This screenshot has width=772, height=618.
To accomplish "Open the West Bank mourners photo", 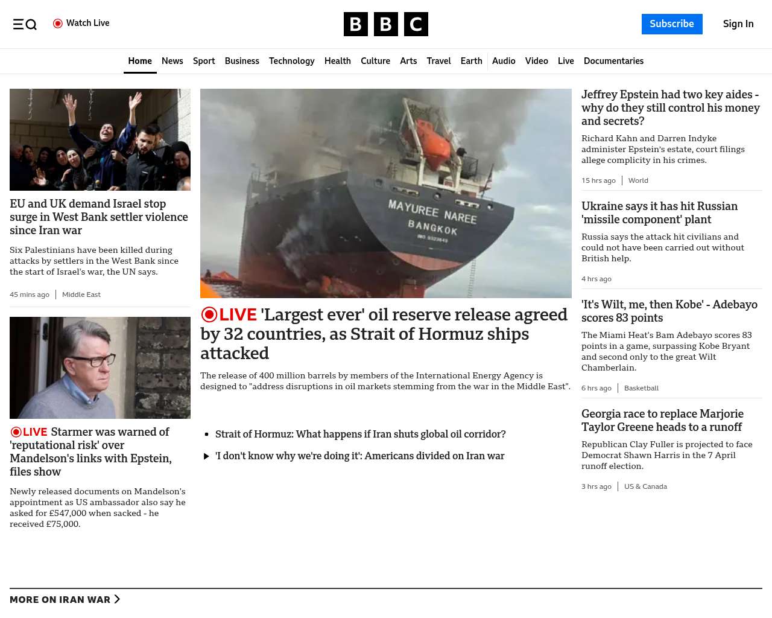I will pyautogui.click(x=100, y=139).
